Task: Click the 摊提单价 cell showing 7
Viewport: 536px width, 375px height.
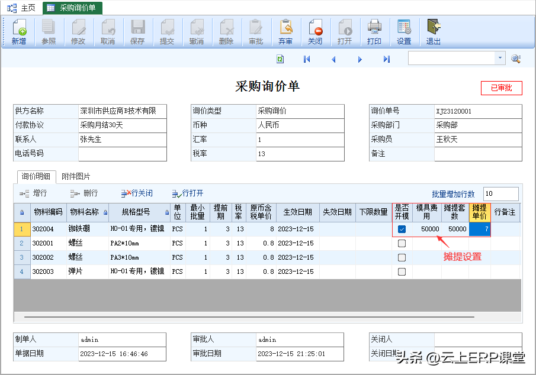Action: tap(480, 229)
